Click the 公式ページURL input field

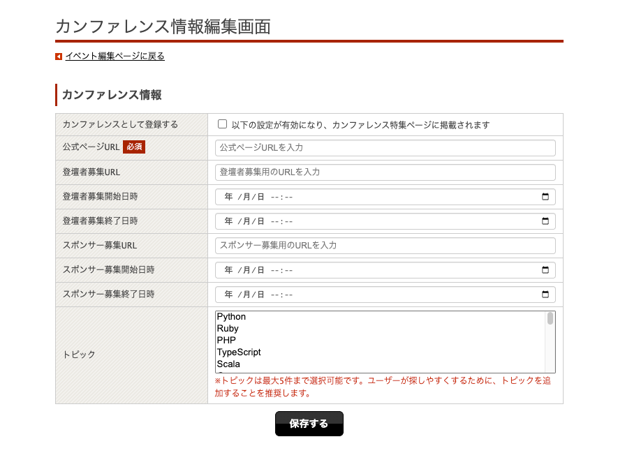384,148
